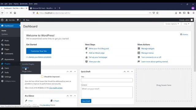This screenshot has height=110, width=196.
Task: Open the Tools menu
Action: point(31,4)
